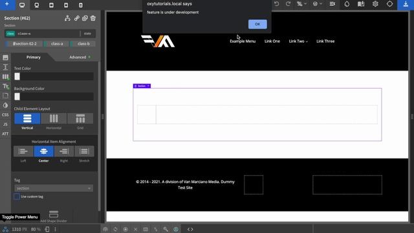The height and width of the screenshot is (233, 414).
Task: Click the blue Add element plus button
Action: [x=7, y=5]
